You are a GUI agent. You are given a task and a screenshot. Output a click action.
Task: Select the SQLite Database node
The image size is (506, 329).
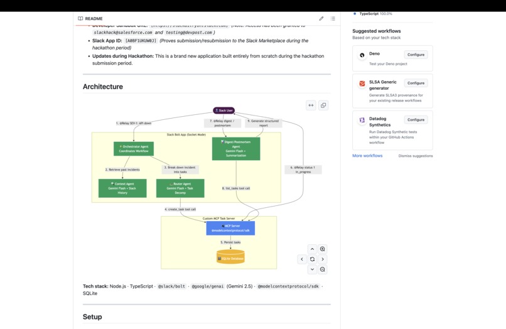click(x=230, y=257)
